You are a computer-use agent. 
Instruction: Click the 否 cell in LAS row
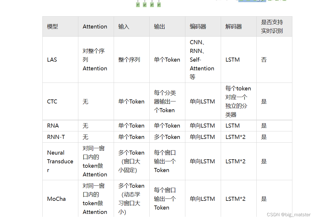tap(274, 60)
